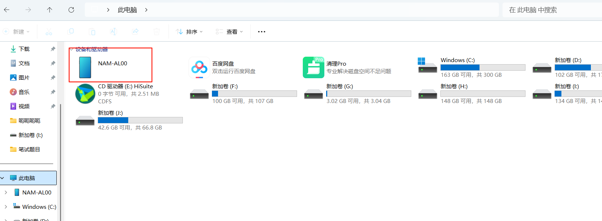The image size is (602, 221).
Task: Open the 呃呃呃呃 folder in sidebar
Action: click(x=25, y=121)
